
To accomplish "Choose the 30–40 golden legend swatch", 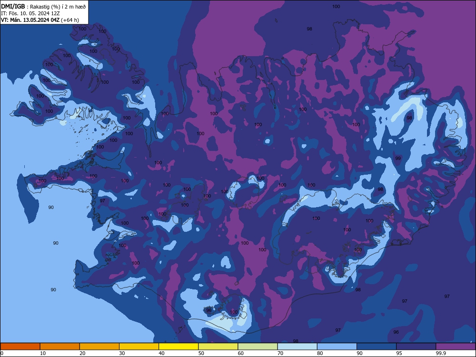I will tap(139, 347).
